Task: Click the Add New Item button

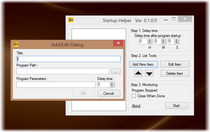Action: click(x=143, y=64)
